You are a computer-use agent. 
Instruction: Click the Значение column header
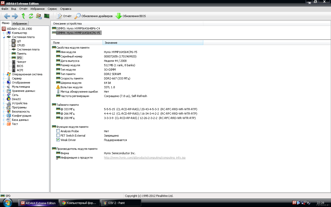pyautogui.click(x=153, y=42)
